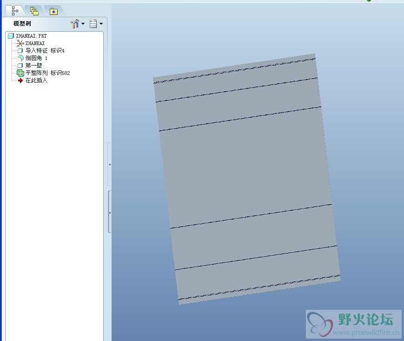Click the 模型树 panel title
The height and width of the screenshot is (341, 404).
coord(22,24)
